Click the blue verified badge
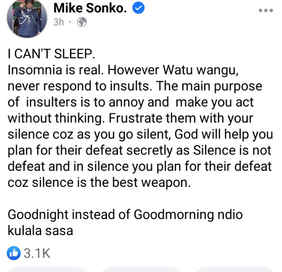Image resolution: width=282 pixels, height=272 pixels. click(138, 8)
